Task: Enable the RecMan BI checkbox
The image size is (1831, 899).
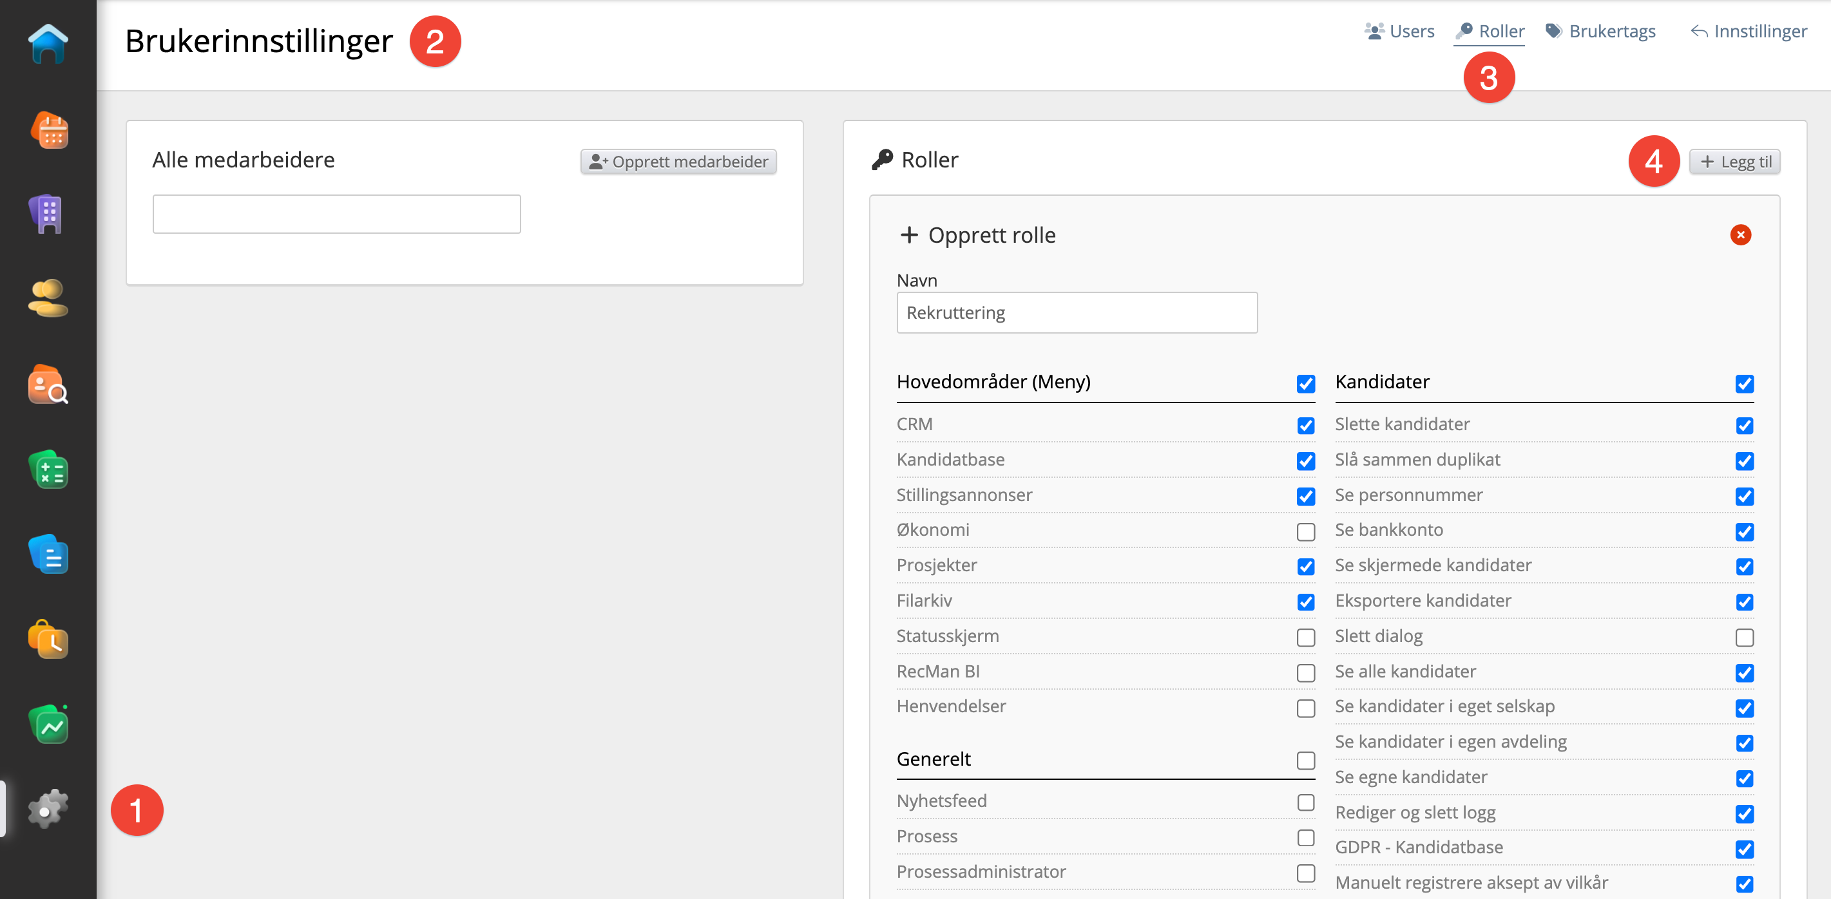Action: tap(1305, 672)
